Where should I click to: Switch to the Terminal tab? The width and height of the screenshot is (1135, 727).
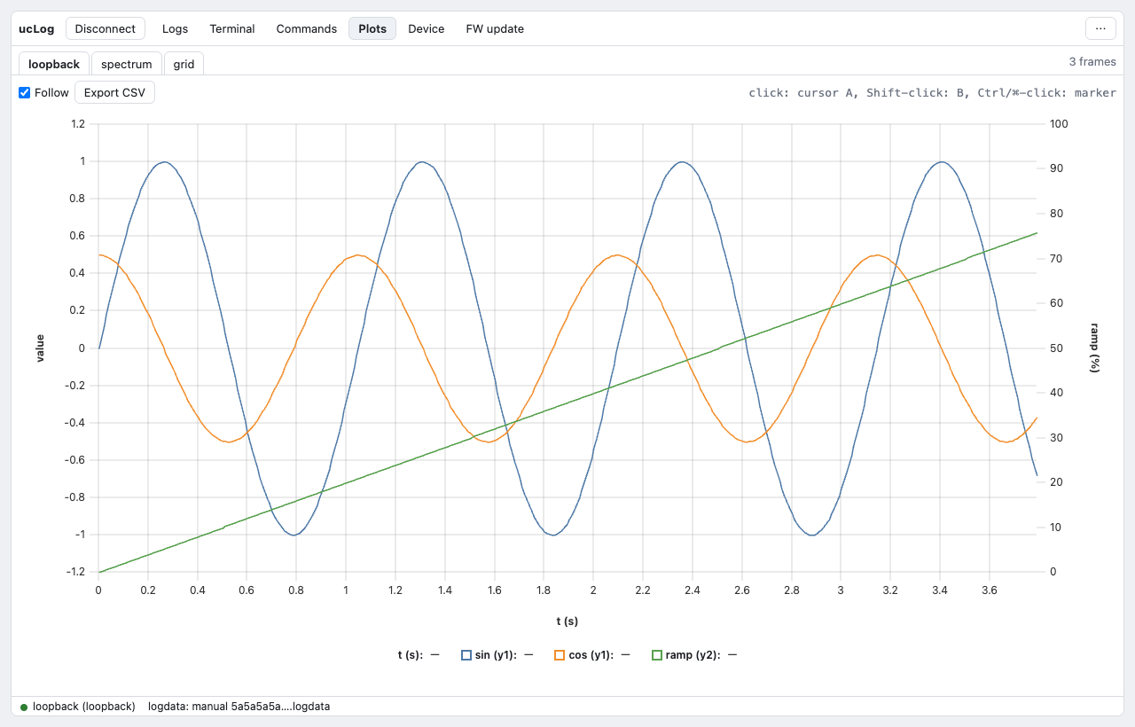click(232, 28)
